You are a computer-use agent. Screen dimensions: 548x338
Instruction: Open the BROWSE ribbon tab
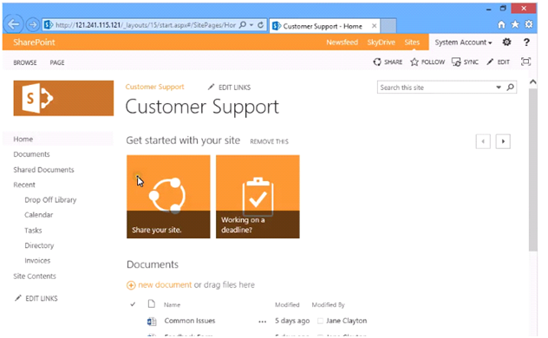25,62
